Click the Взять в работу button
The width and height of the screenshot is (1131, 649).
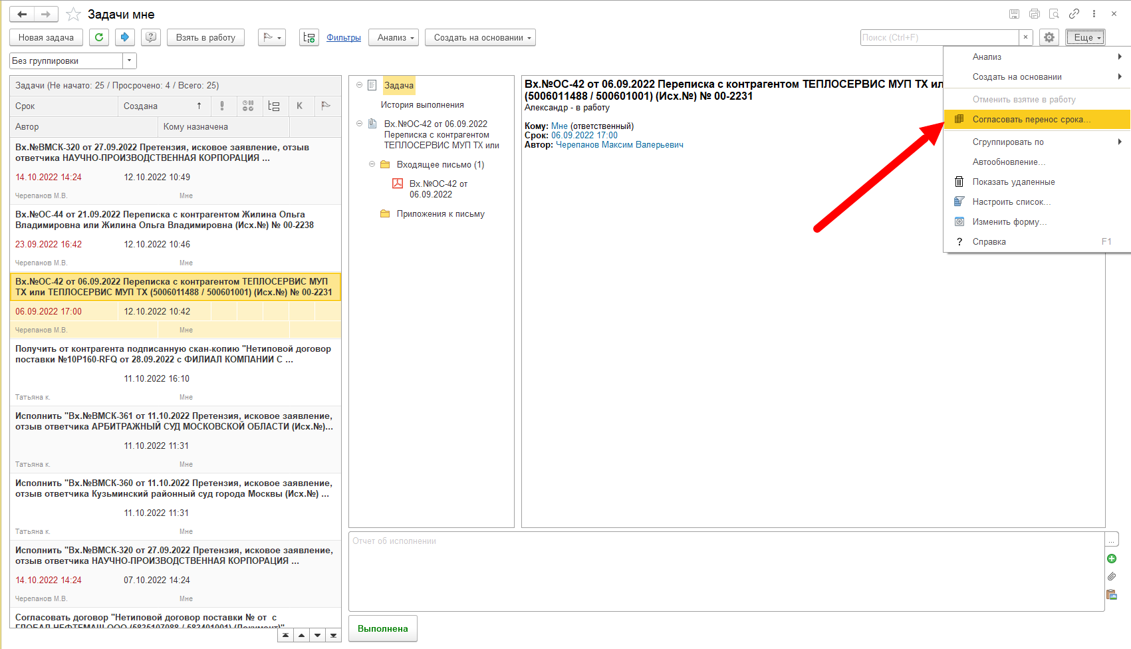pyautogui.click(x=205, y=37)
